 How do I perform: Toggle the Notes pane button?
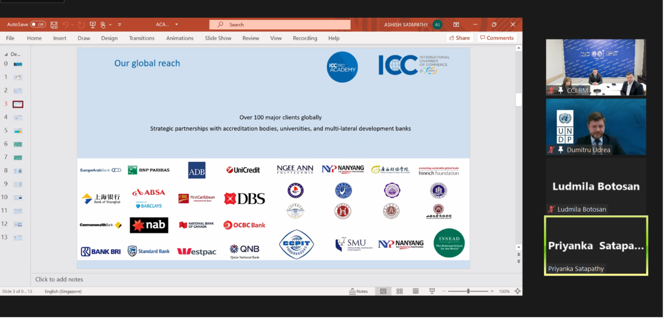point(359,291)
